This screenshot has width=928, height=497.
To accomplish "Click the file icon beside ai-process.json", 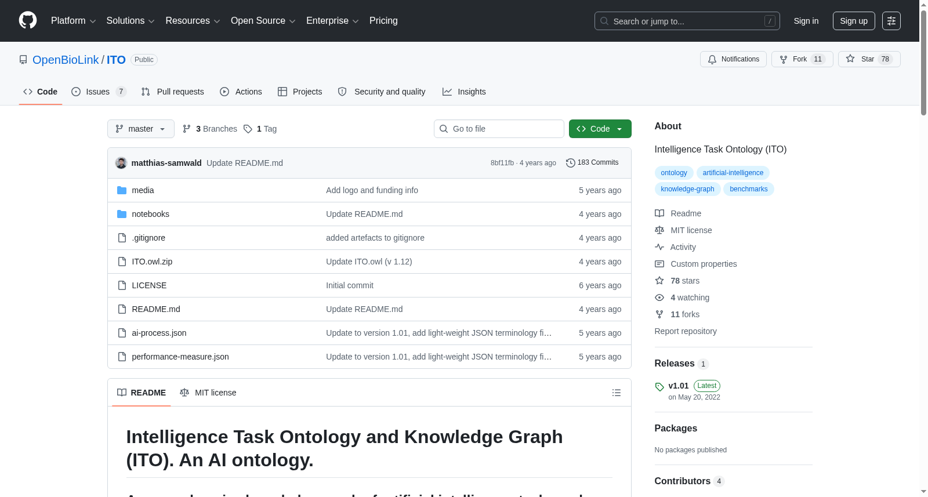I will click(122, 333).
